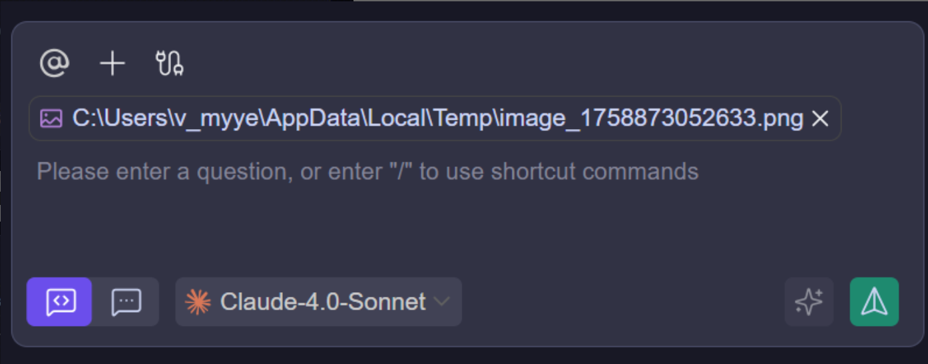Click the empty area below the placeholder text
The image size is (928, 364).
point(399,226)
